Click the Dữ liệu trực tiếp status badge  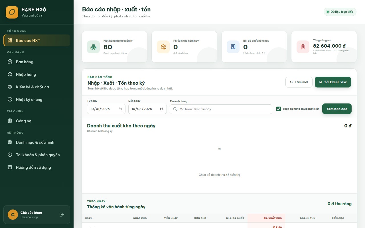[x=340, y=12]
